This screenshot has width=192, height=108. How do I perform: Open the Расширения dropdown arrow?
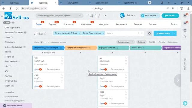[x=133, y=42]
